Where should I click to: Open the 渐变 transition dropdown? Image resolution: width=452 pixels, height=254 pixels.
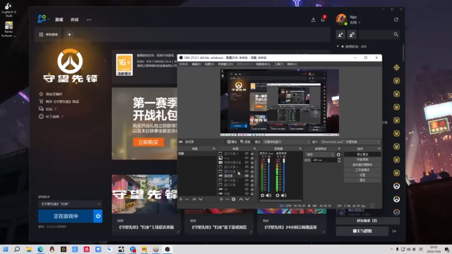[x=320, y=155]
